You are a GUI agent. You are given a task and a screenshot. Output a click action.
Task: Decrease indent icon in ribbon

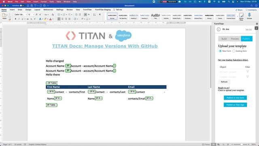tap(76, 15)
